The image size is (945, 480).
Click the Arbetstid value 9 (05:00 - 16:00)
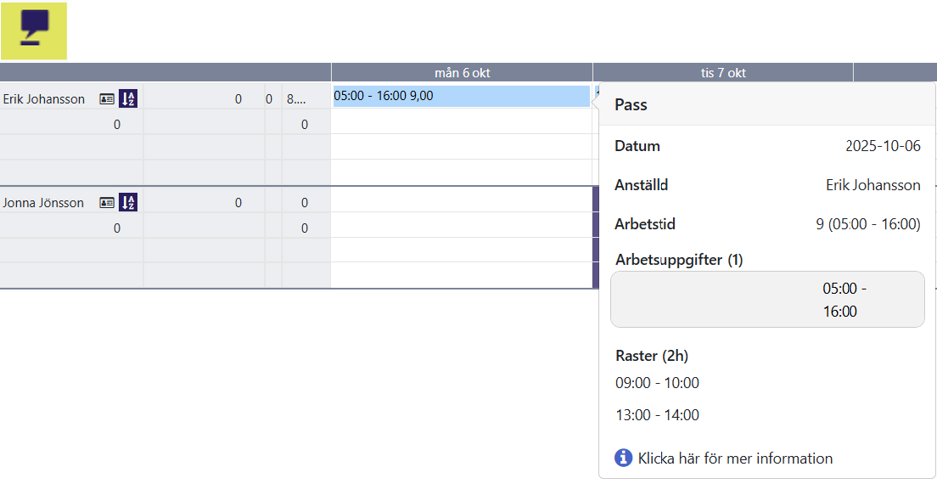click(x=867, y=224)
